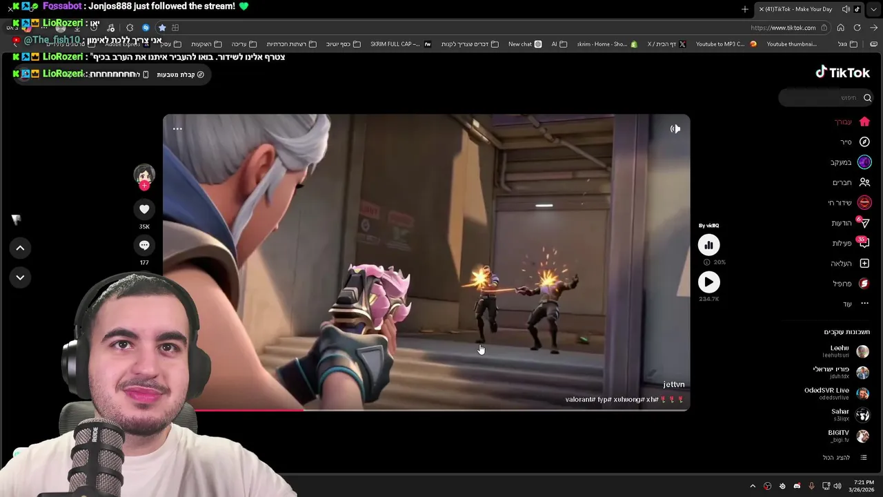Open the network tray icon
The image size is (883, 497).
click(825, 486)
